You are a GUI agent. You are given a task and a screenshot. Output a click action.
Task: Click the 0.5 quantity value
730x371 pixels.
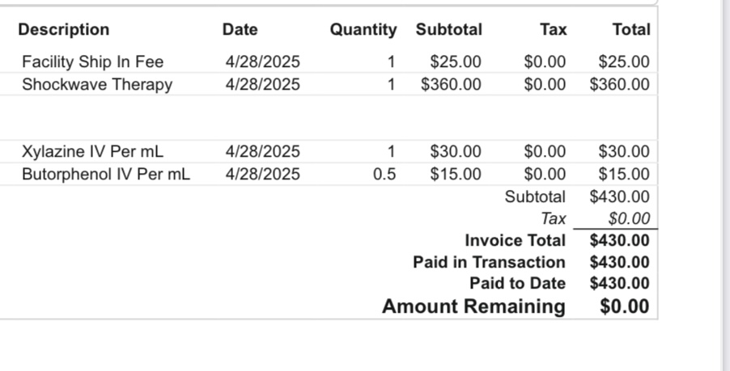click(x=384, y=175)
